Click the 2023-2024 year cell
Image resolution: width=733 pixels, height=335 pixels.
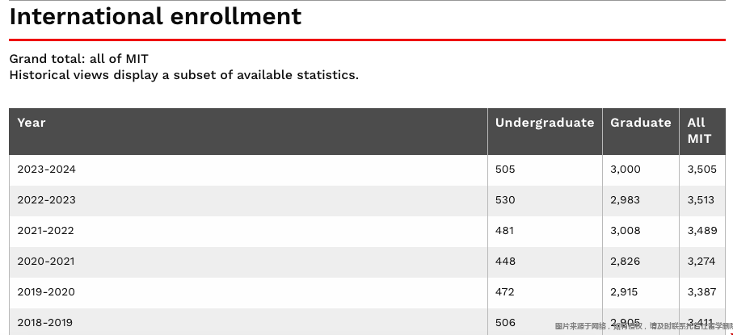coord(46,170)
